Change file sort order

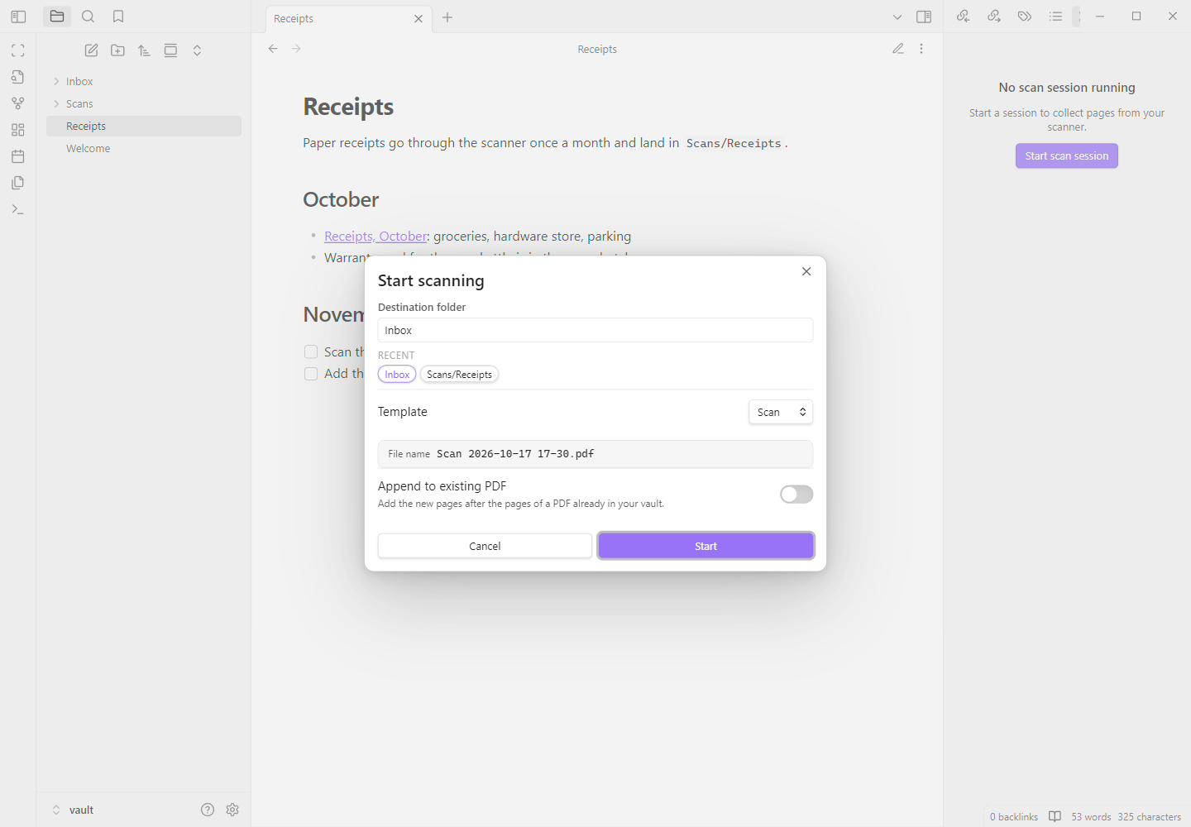tap(145, 50)
